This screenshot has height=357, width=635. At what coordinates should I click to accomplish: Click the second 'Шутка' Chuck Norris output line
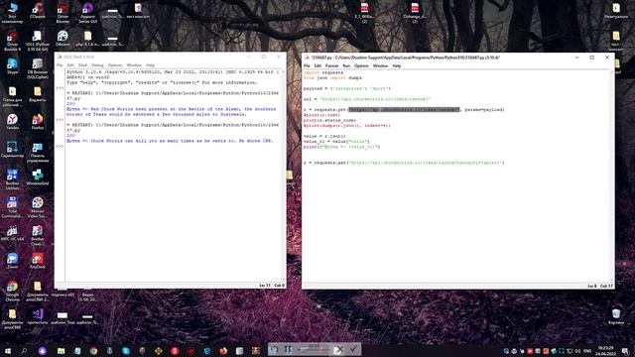point(170,141)
